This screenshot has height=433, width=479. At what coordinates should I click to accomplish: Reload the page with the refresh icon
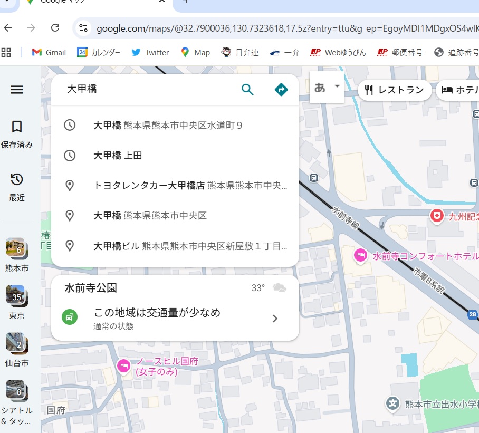click(x=55, y=28)
